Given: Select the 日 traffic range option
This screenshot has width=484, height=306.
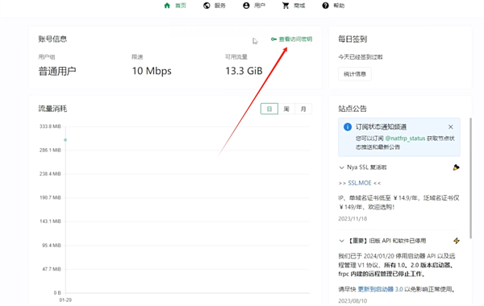Looking at the screenshot, I should coord(269,109).
